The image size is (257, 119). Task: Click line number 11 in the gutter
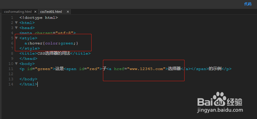point(11,69)
